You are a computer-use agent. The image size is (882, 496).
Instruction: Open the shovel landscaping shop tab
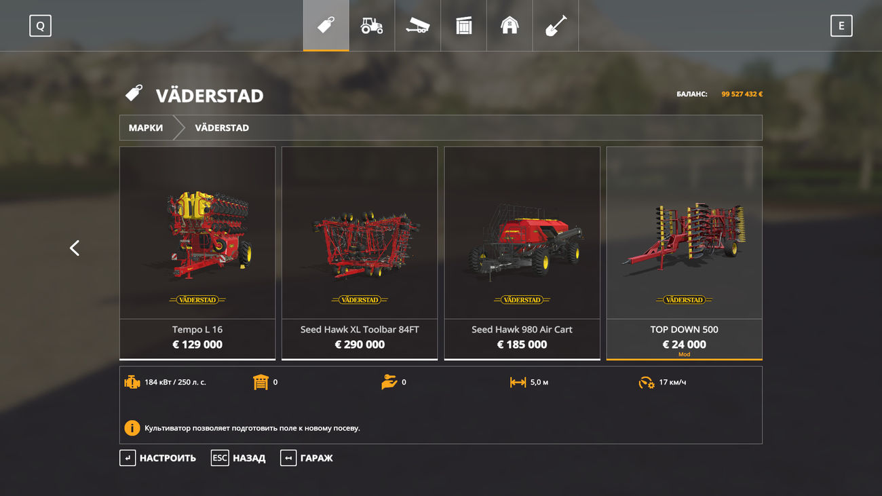coord(556,26)
